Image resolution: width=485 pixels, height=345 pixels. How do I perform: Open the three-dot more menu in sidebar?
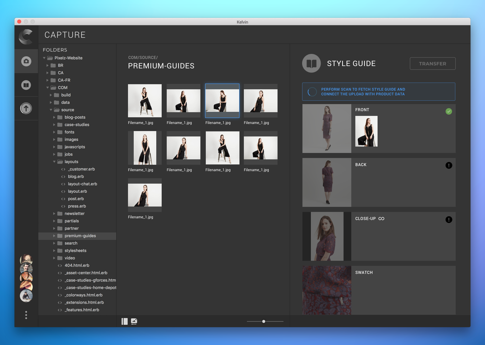pyautogui.click(x=26, y=315)
